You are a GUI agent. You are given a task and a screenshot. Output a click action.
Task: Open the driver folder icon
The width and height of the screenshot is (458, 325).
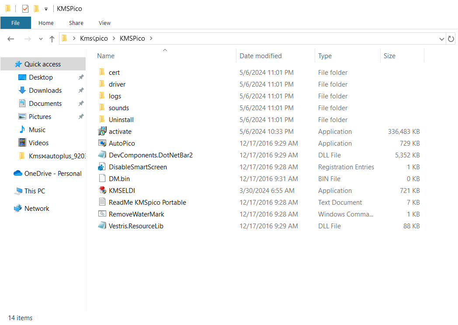[102, 84]
